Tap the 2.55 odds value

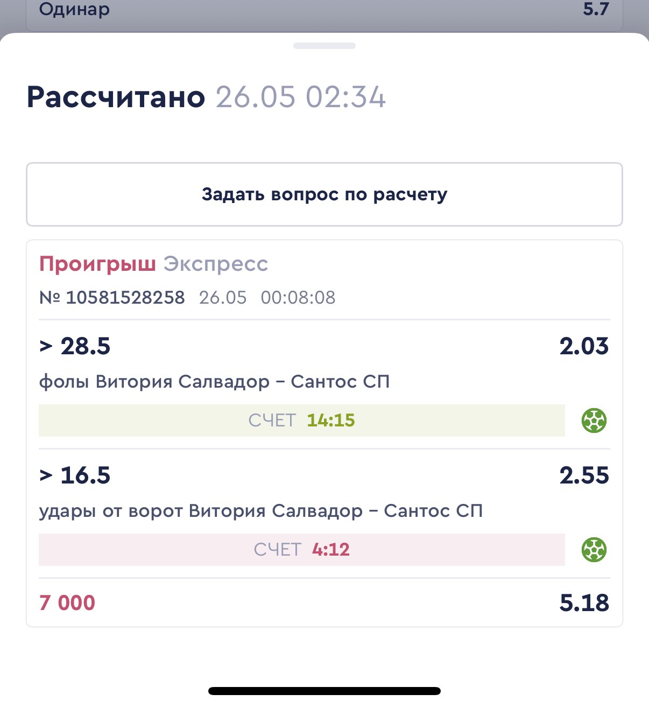(x=584, y=475)
